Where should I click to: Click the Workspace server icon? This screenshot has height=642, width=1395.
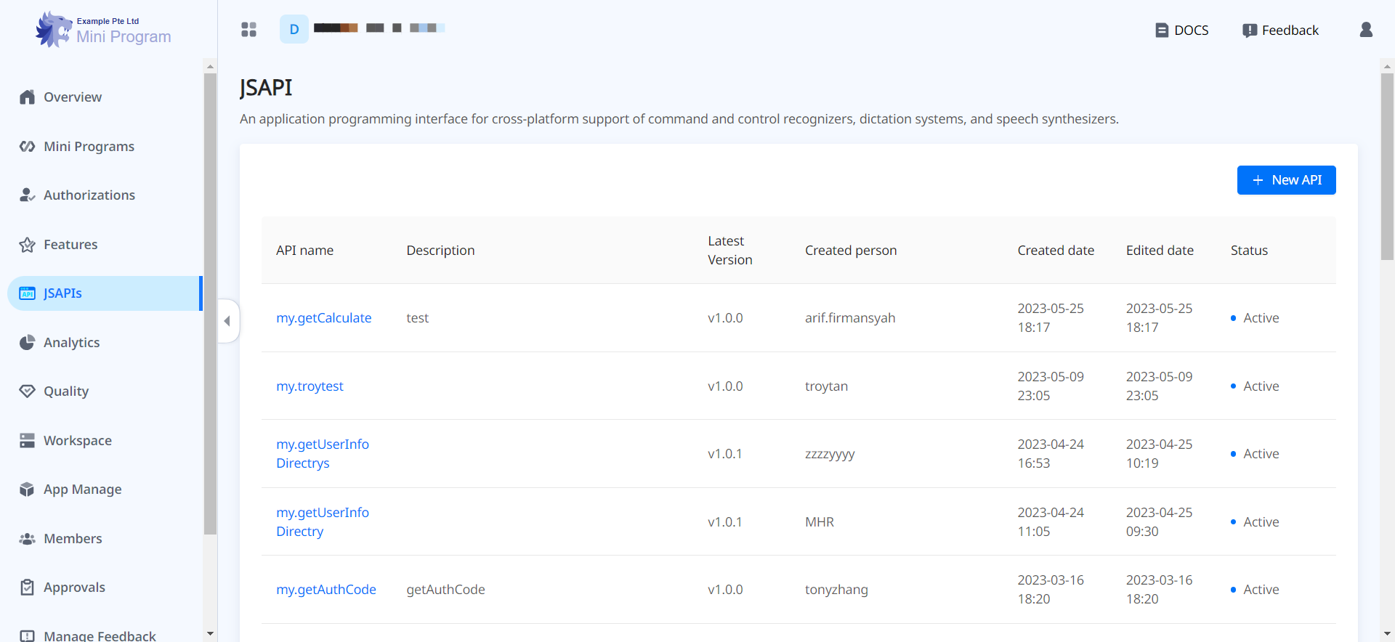point(28,441)
